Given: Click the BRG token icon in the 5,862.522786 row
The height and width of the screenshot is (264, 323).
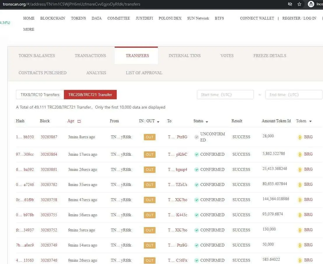Looking at the screenshot, I should 300,154.
